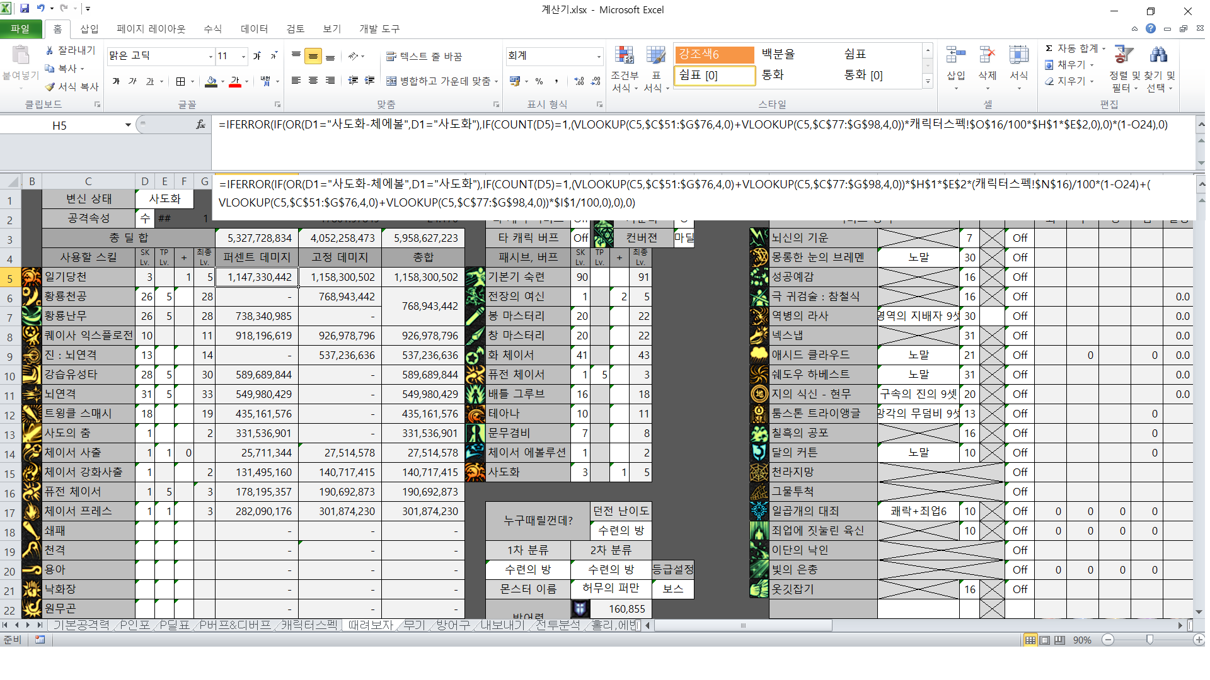The height and width of the screenshot is (680, 1210).
Task: Toggle bold formatting (가)
Action: click(x=116, y=81)
